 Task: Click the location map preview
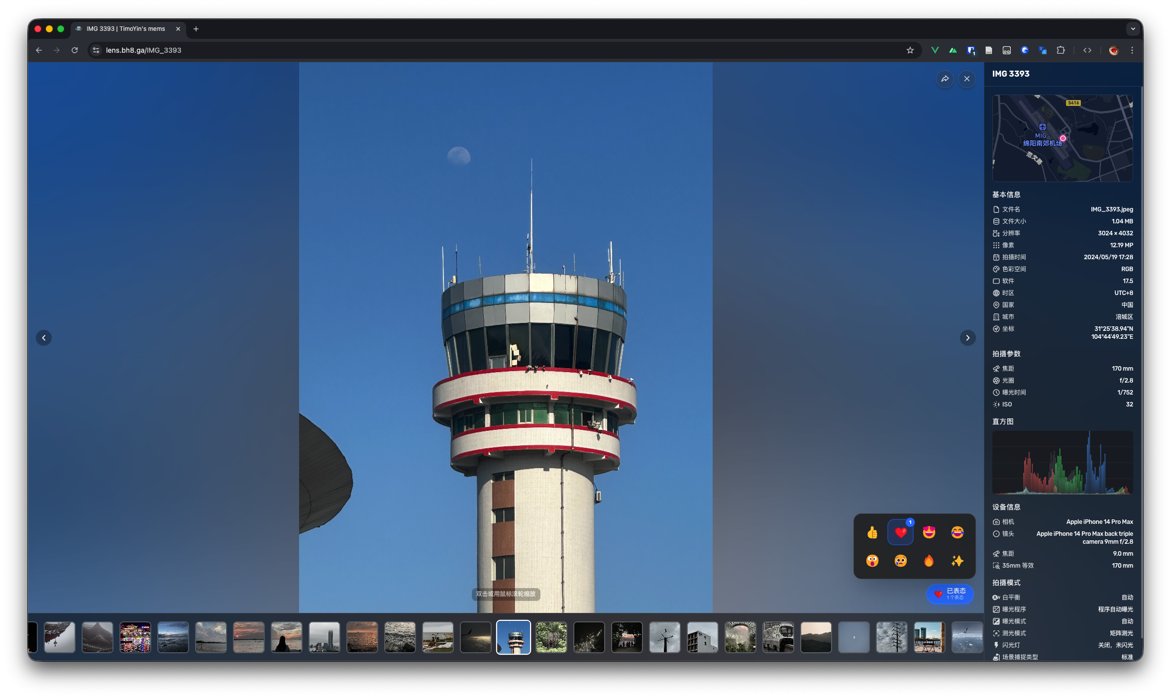pos(1062,138)
